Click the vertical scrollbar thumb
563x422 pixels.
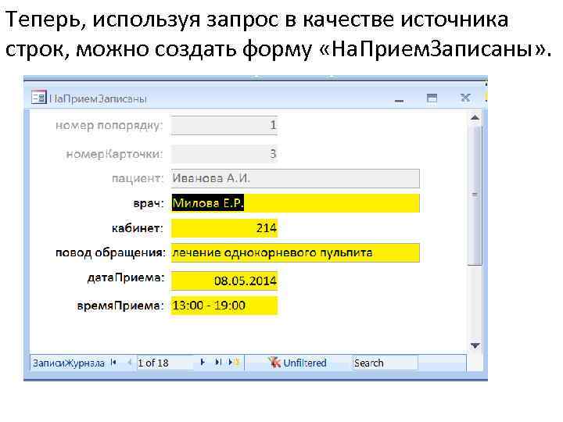pyautogui.click(x=475, y=195)
